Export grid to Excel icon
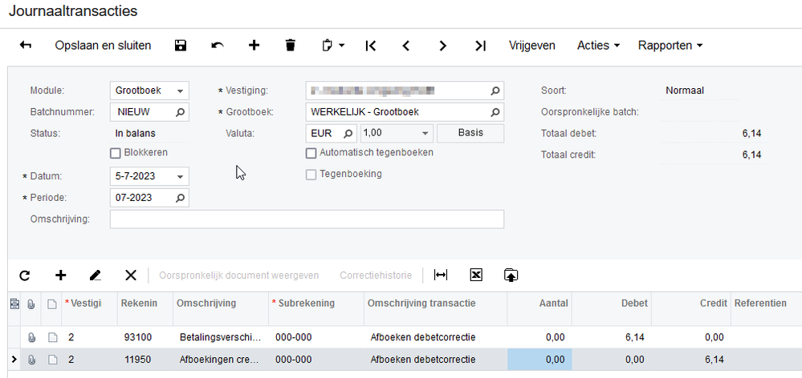This screenshot has width=802, height=378. coord(476,275)
